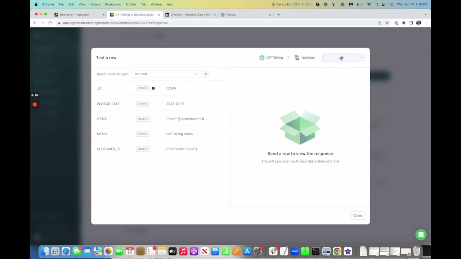The height and width of the screenshot is (259, 461).
Task: Click the Close button in the dialog
Action: [x=358, y=215]
